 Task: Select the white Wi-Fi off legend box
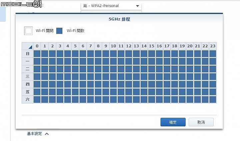coord(28,31)
